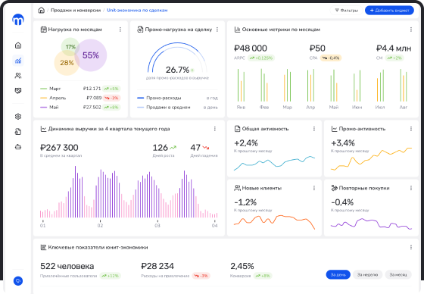This screenshot has height=294, width=424.
Task: Click the ₽28 234 acquisition cost value
Action: [157, 266]
